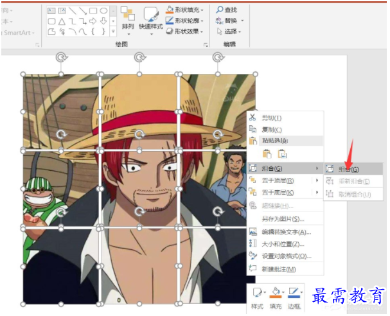Click 取消组合(U) in the submenu
This screenshot has height=316, width=390.
(353, 194)
